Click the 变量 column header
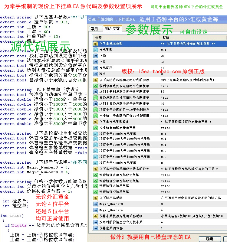The height and width of the screenshot is (242, 227). 98,38
